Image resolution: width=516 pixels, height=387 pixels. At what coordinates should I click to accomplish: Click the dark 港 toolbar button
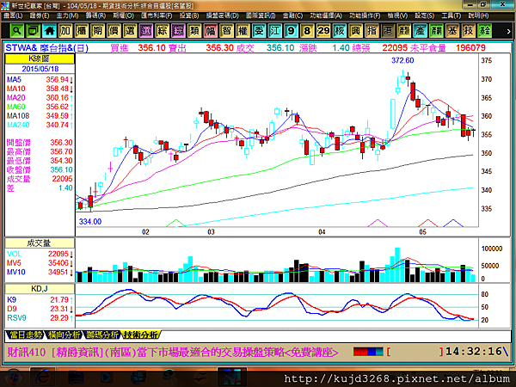388,31
